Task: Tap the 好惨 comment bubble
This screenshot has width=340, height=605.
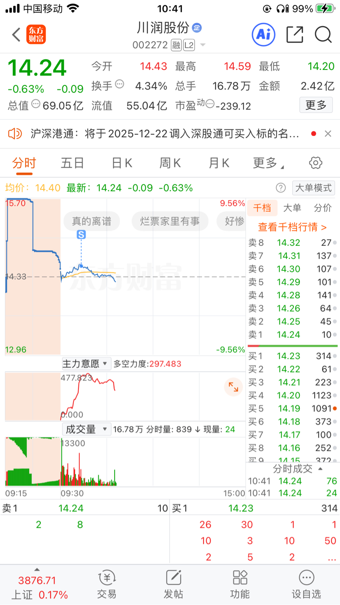Action: (231, 221)
